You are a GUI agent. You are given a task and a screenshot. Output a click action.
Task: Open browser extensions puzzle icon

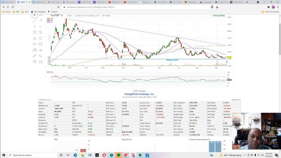pyautogui.click(x=268, y=7)
